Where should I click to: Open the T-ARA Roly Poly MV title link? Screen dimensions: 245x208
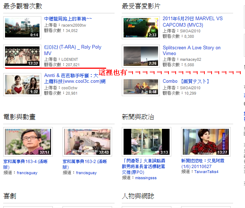(x=73, y=50)
